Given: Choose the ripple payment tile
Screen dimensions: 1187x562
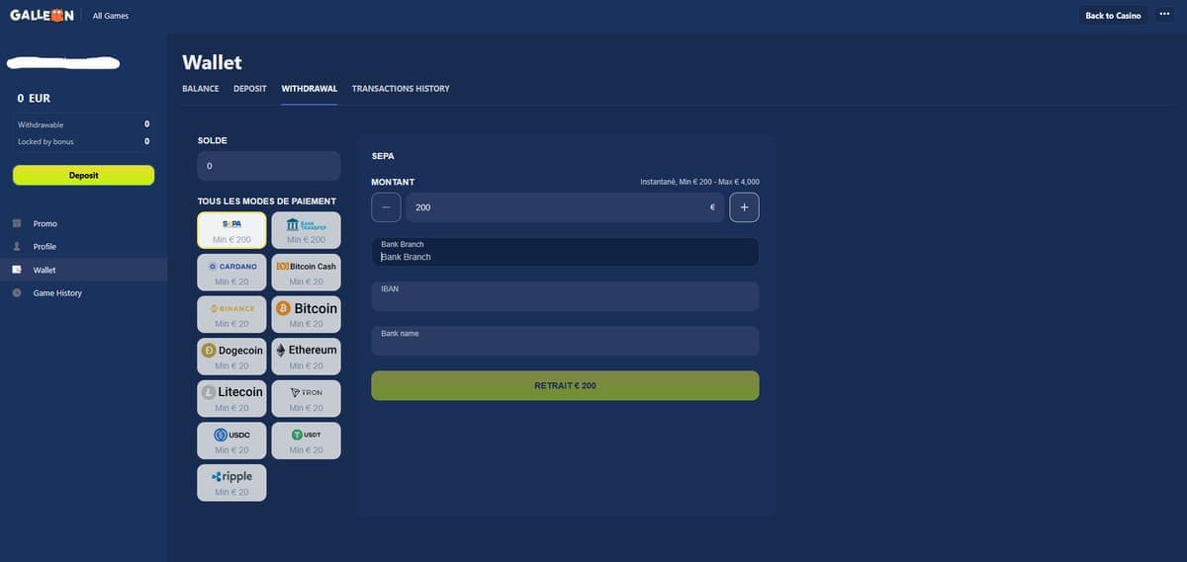Looking at the screenshot, I should click(x=231, y=482).
